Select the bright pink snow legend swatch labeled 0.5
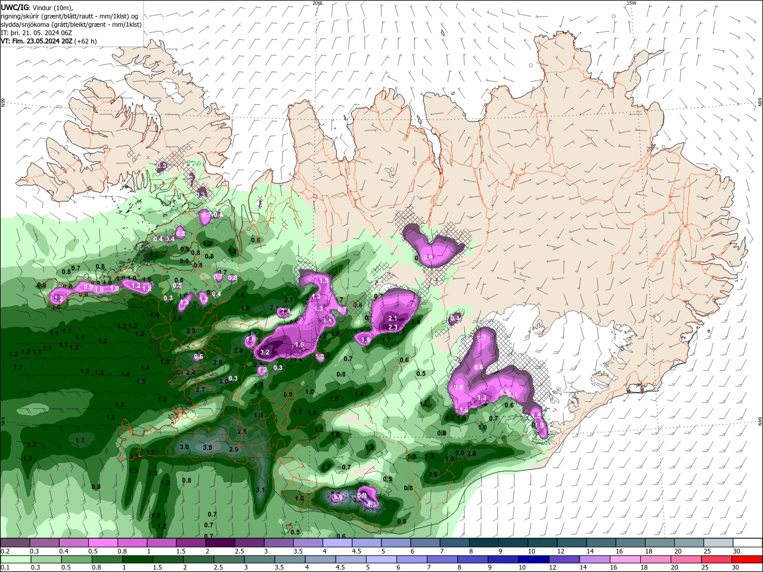The height and width of the screenshot is (572, 763). click(x=103, y=543)
